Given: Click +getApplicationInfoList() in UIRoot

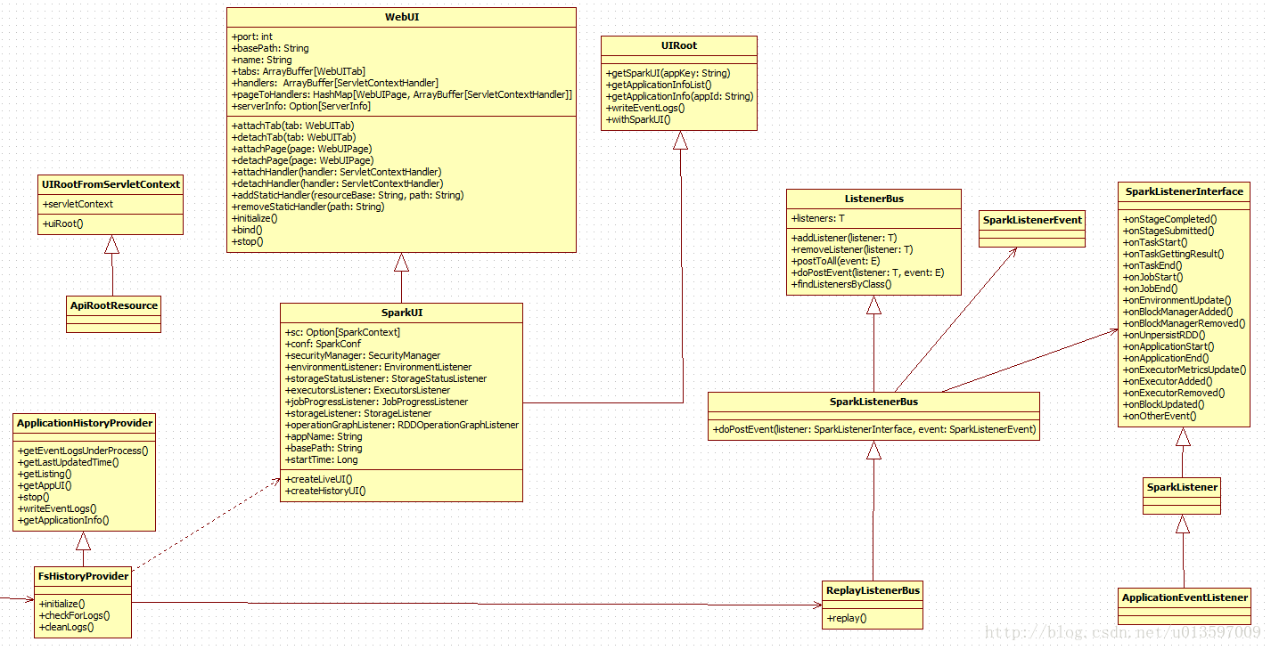Looking at the screenshot, I should pos(659,85).
